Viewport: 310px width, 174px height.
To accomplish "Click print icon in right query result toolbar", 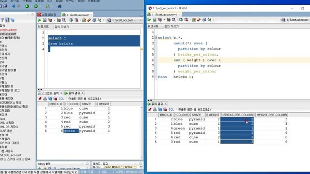I will coord(155,110).
